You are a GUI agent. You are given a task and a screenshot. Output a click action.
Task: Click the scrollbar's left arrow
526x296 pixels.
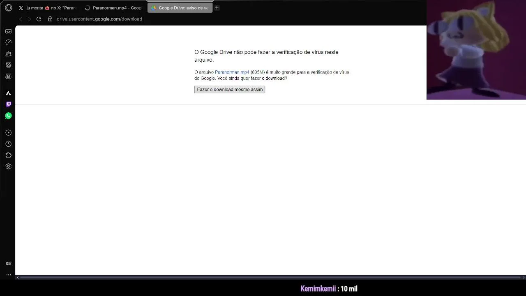(x=18, y=277)
